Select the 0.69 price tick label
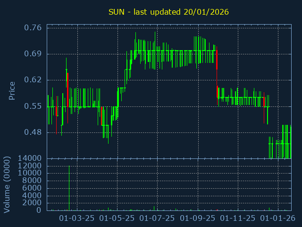This screenshot has height=227, width=302. [32, 54]
